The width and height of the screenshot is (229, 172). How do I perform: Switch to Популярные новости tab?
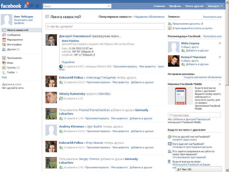115,17
